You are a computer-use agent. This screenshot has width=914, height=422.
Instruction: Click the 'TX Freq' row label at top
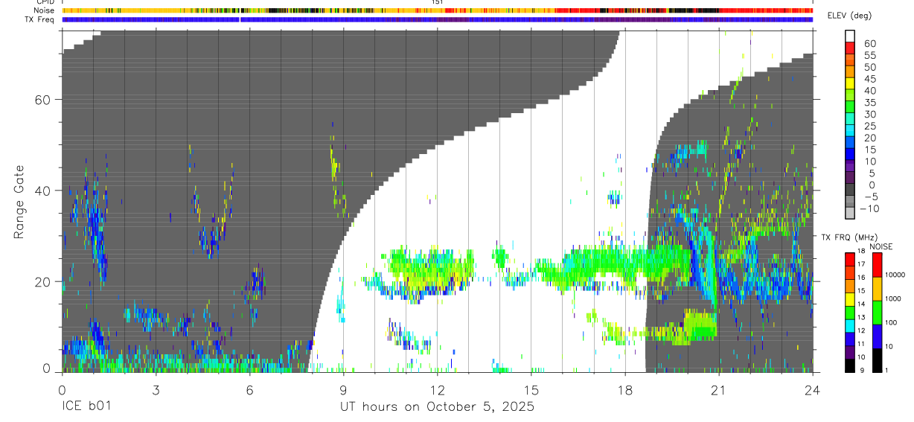40,19
